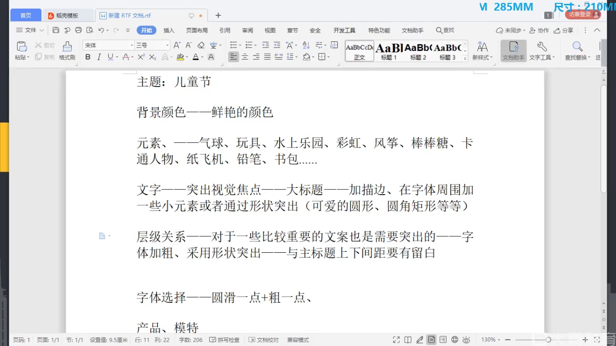Image resolution: width=616 pixels, height=346 pixels.
Task: Toggle Italic formatting
Action: (99, 57)
